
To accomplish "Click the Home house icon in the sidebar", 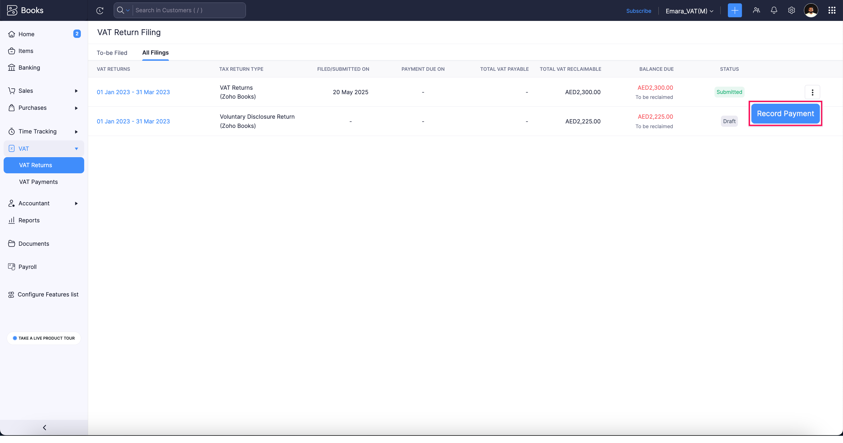I will tap(11, 34).
